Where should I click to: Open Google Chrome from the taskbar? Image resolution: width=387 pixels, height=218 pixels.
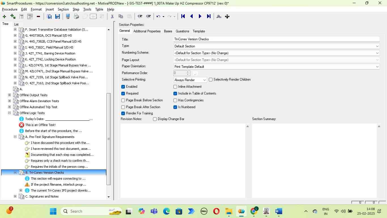[254, 211]
